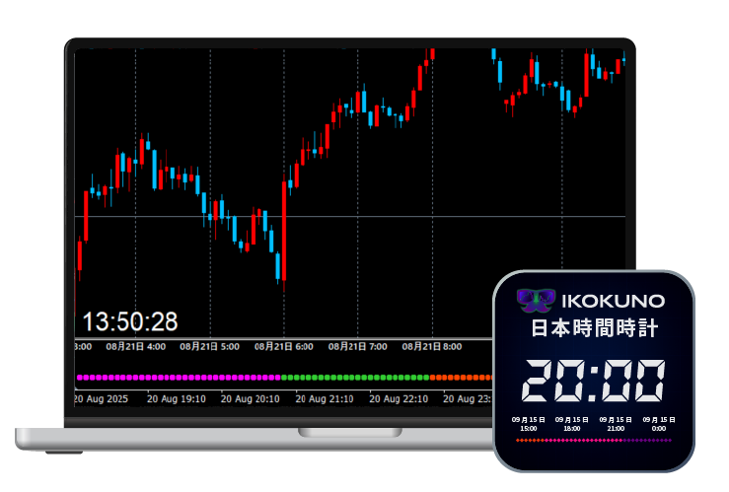Click the orange dotted session segment
Image resolution: width=729 pixels, height=492 pixels.
coord(461,377)
